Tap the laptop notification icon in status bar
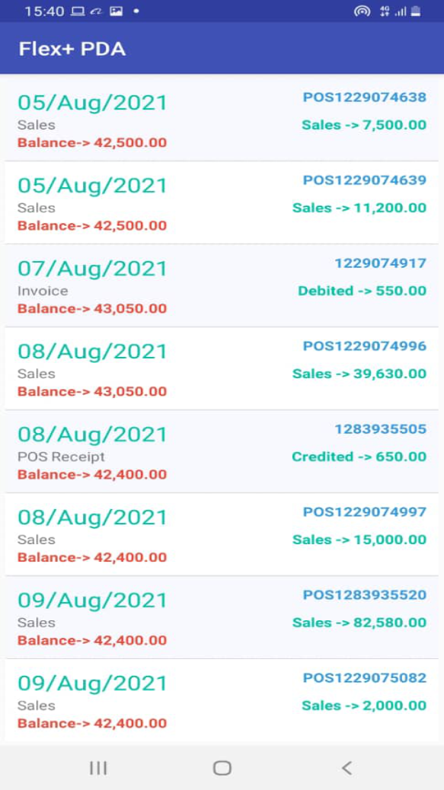 pyautogui.click(x=78, y=11)
